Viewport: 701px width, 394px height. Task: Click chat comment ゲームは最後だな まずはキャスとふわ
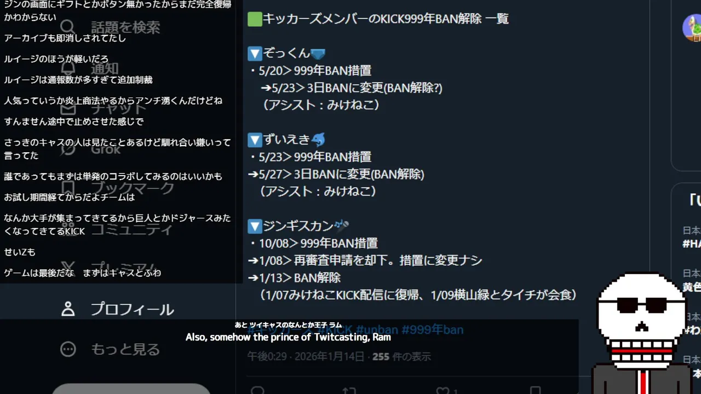point(82,273)
